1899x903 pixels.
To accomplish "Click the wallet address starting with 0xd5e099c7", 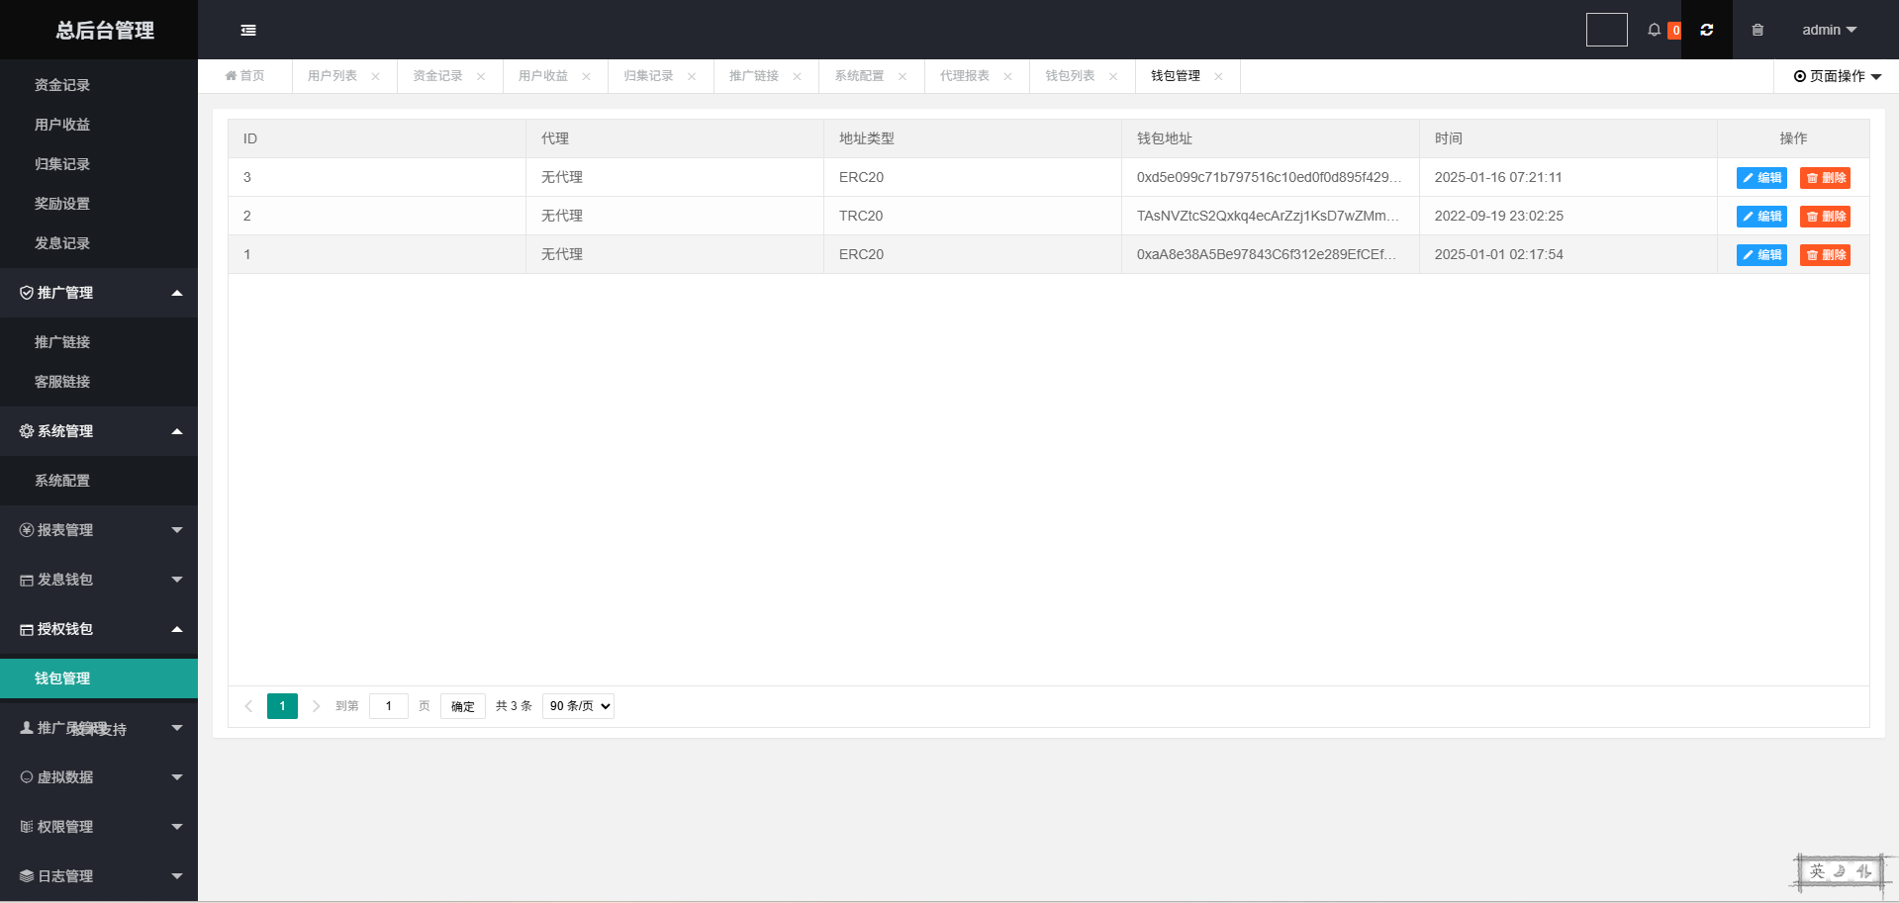I will tap(1269, 177).
